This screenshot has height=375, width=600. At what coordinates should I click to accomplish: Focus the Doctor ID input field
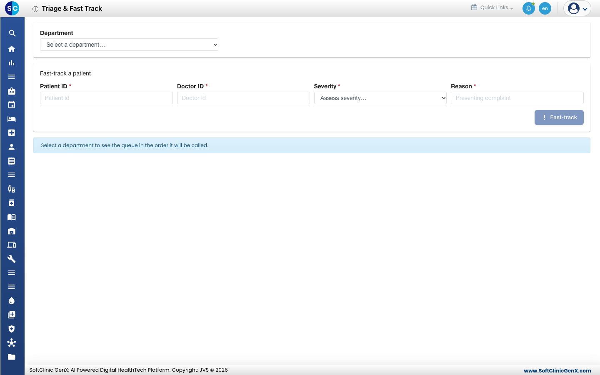243,98
